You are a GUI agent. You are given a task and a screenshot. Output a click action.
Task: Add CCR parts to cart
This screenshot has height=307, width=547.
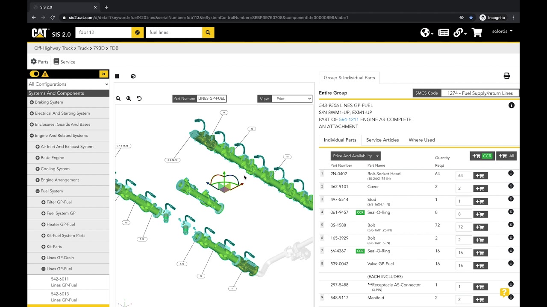pos(482,156)
